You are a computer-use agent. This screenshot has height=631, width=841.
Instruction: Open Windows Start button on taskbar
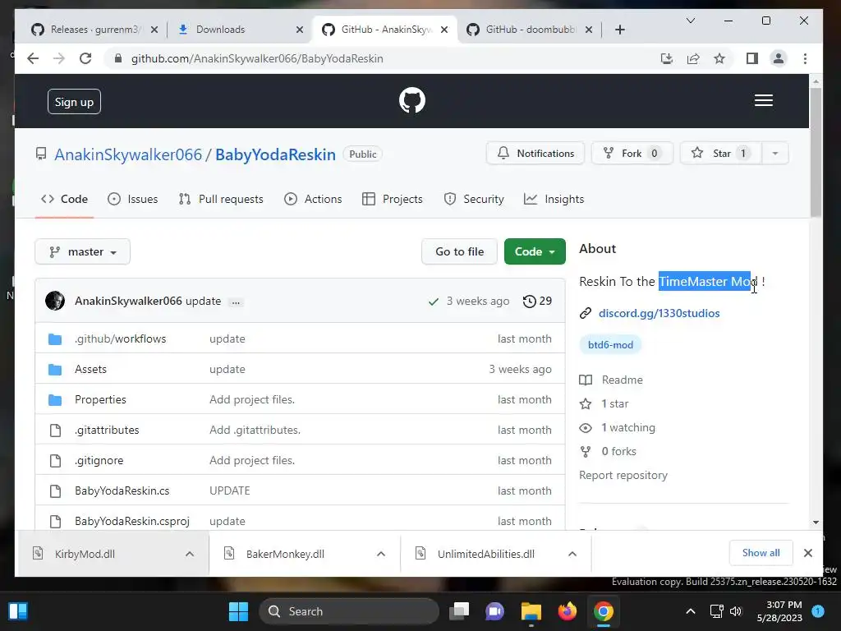[238, 611]
